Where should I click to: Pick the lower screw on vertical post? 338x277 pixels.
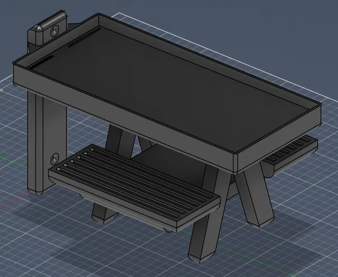click(x=55, y=159)
